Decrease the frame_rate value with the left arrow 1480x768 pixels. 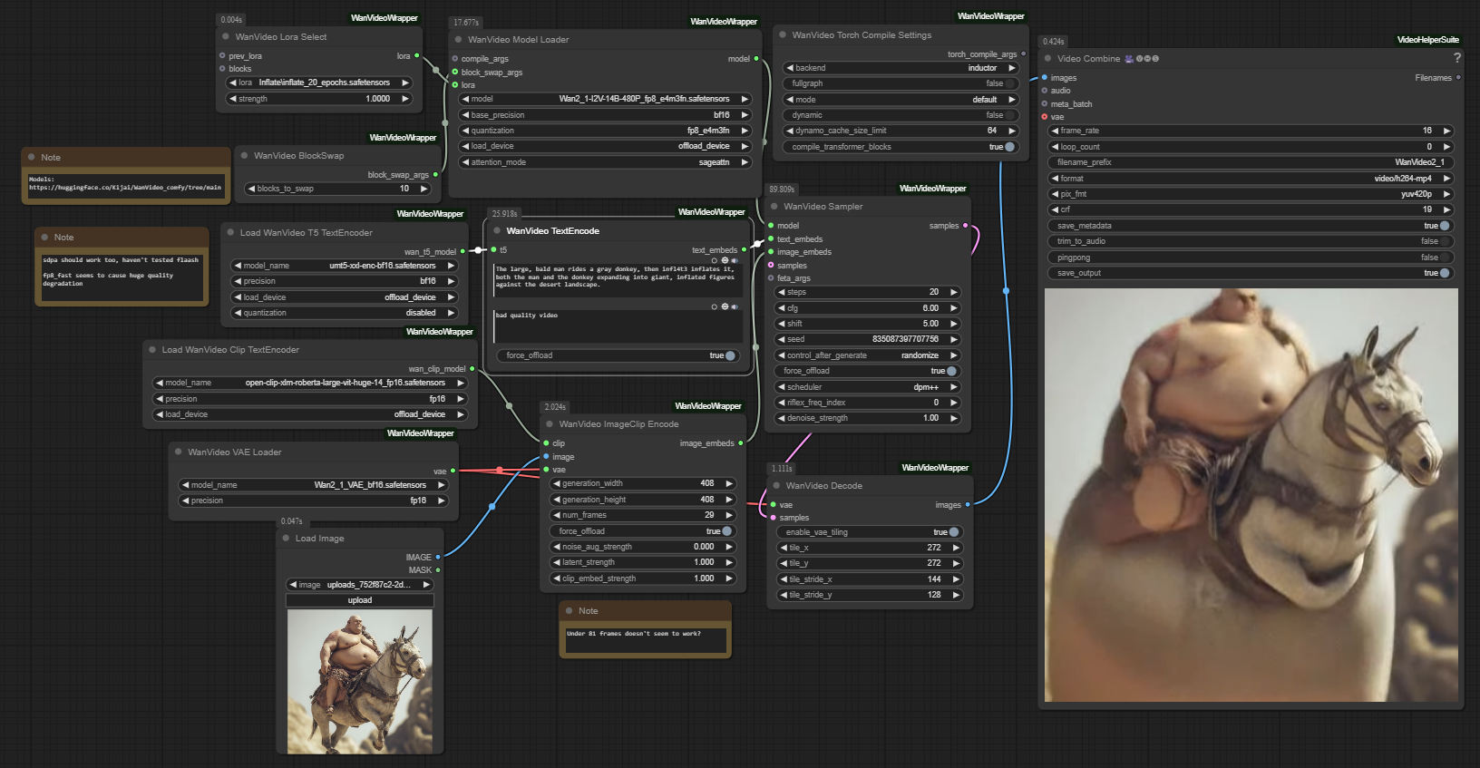click(x=1055, y=131)
